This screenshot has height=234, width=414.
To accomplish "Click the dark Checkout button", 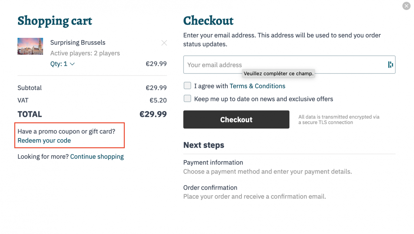I will click(x=236, y=120).
